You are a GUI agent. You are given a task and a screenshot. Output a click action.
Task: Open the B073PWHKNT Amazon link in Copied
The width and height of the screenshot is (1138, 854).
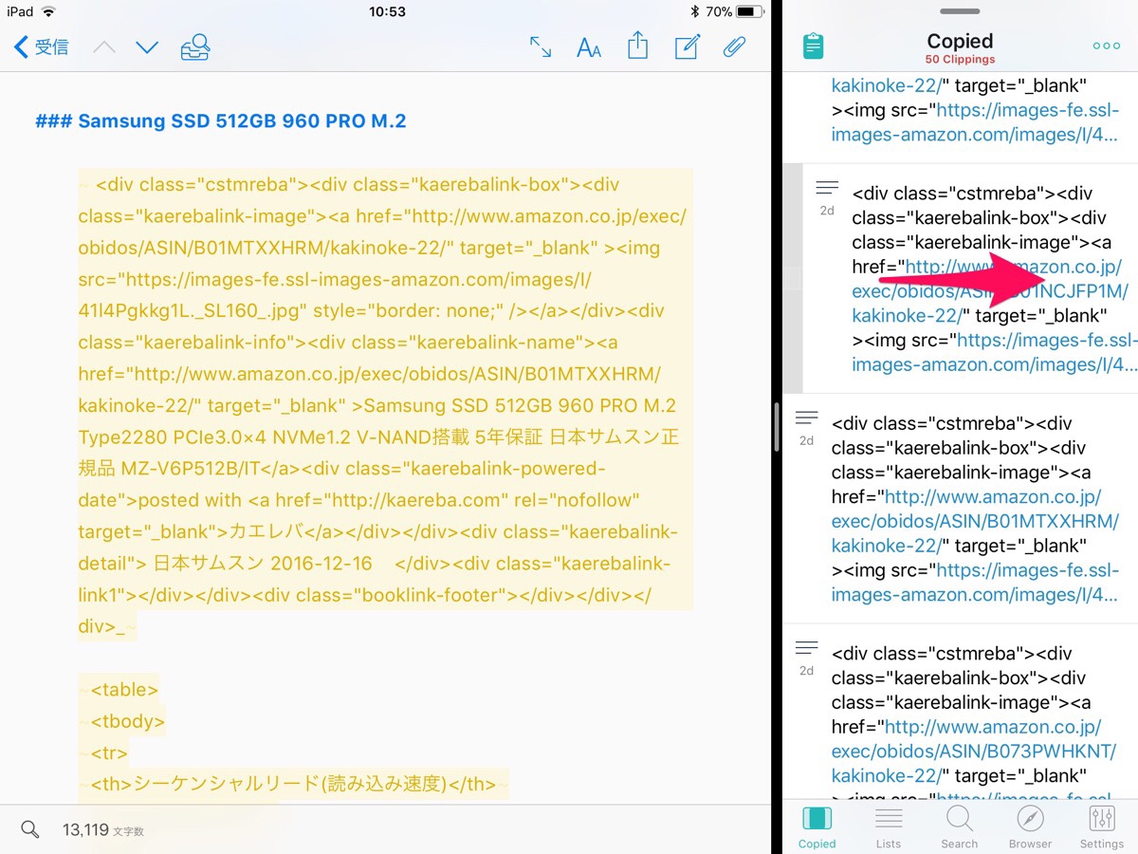[976, 752]
